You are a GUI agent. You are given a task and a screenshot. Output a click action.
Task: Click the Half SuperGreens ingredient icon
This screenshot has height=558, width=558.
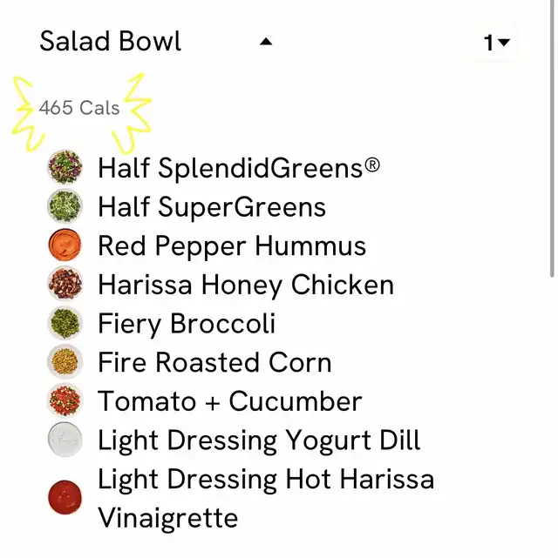65,206
